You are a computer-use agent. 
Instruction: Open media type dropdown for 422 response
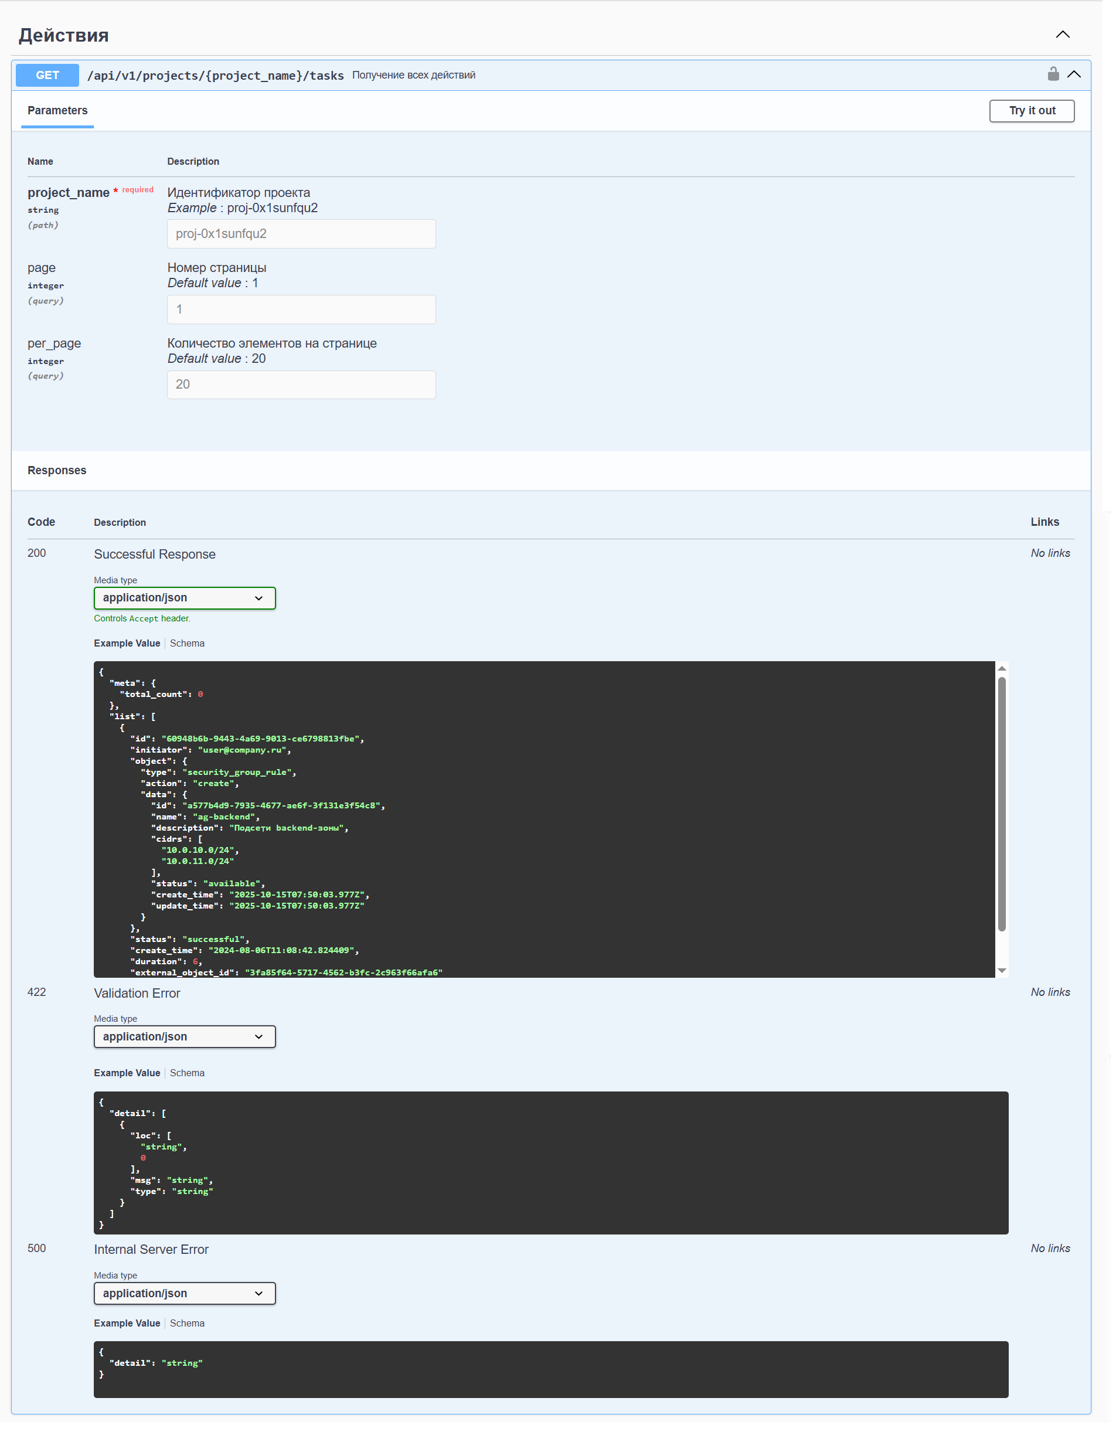pos(184,1036)
